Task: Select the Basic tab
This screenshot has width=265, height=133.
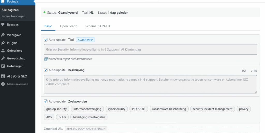Action: pyautogui.click(x=48, y=26)
